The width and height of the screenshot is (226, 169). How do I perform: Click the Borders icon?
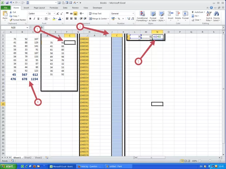(46, 19)
